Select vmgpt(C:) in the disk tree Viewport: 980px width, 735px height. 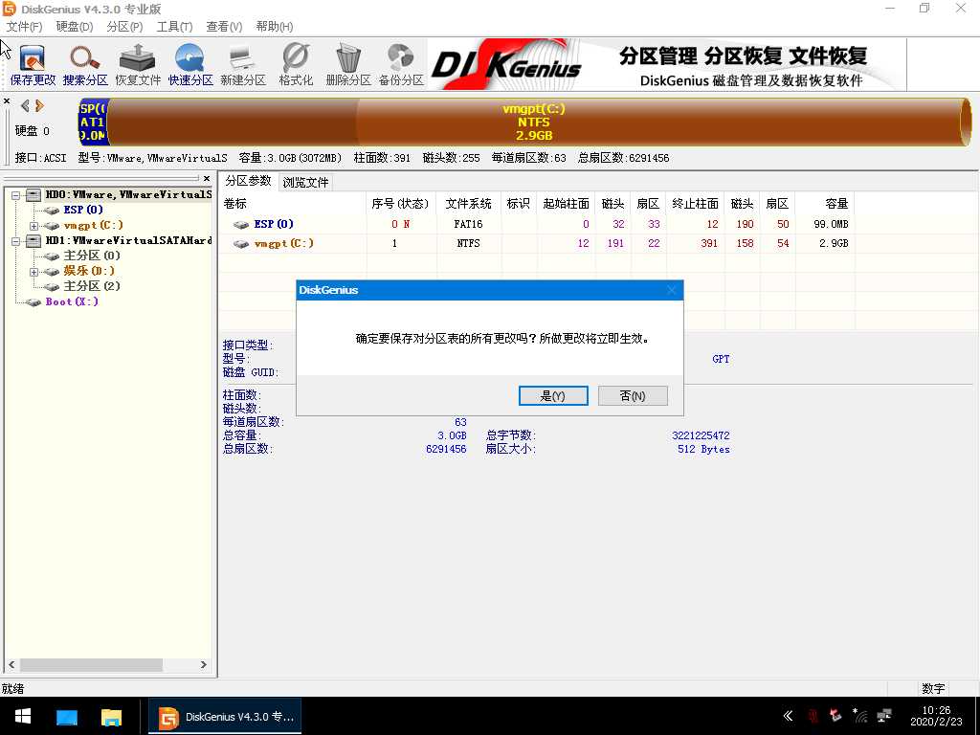point(93,225)
